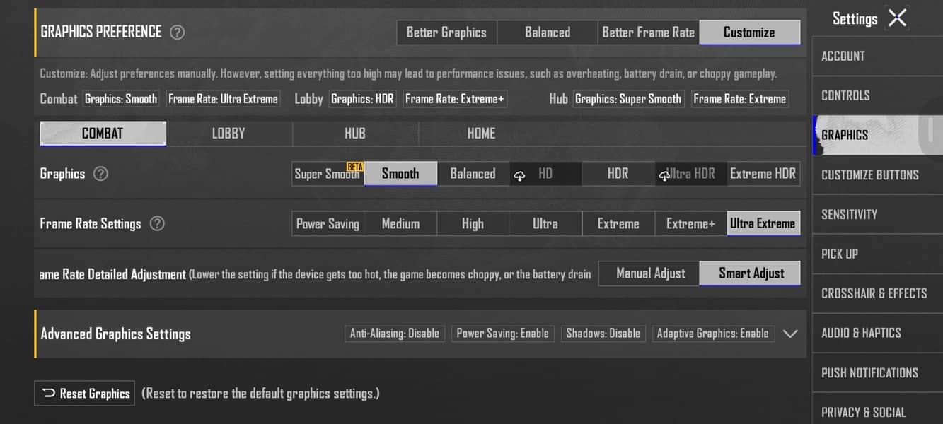This screenshot has width=943, height=424.
Task: Click the download cloud icon on HD
Action: tap(520, 176)
